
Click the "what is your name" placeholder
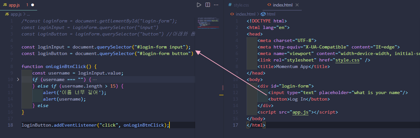tap(377, 92)
